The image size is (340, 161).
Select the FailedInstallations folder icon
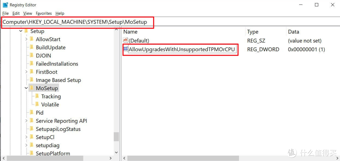click(32, 64)
